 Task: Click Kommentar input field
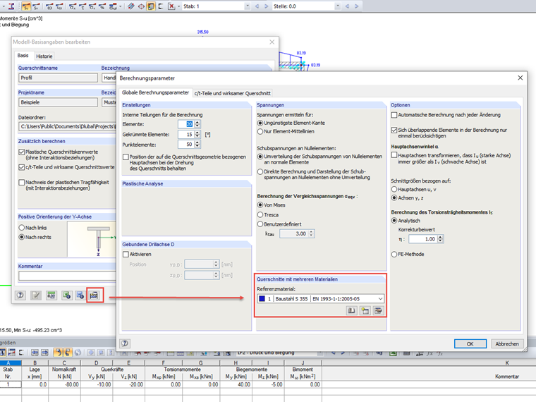tap(67, 276)
